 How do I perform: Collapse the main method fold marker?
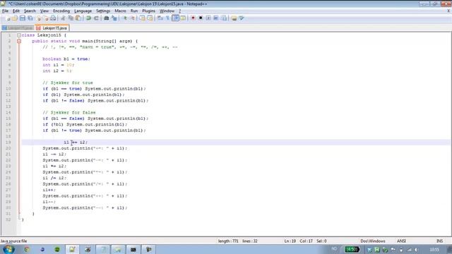tap(19, 41)
